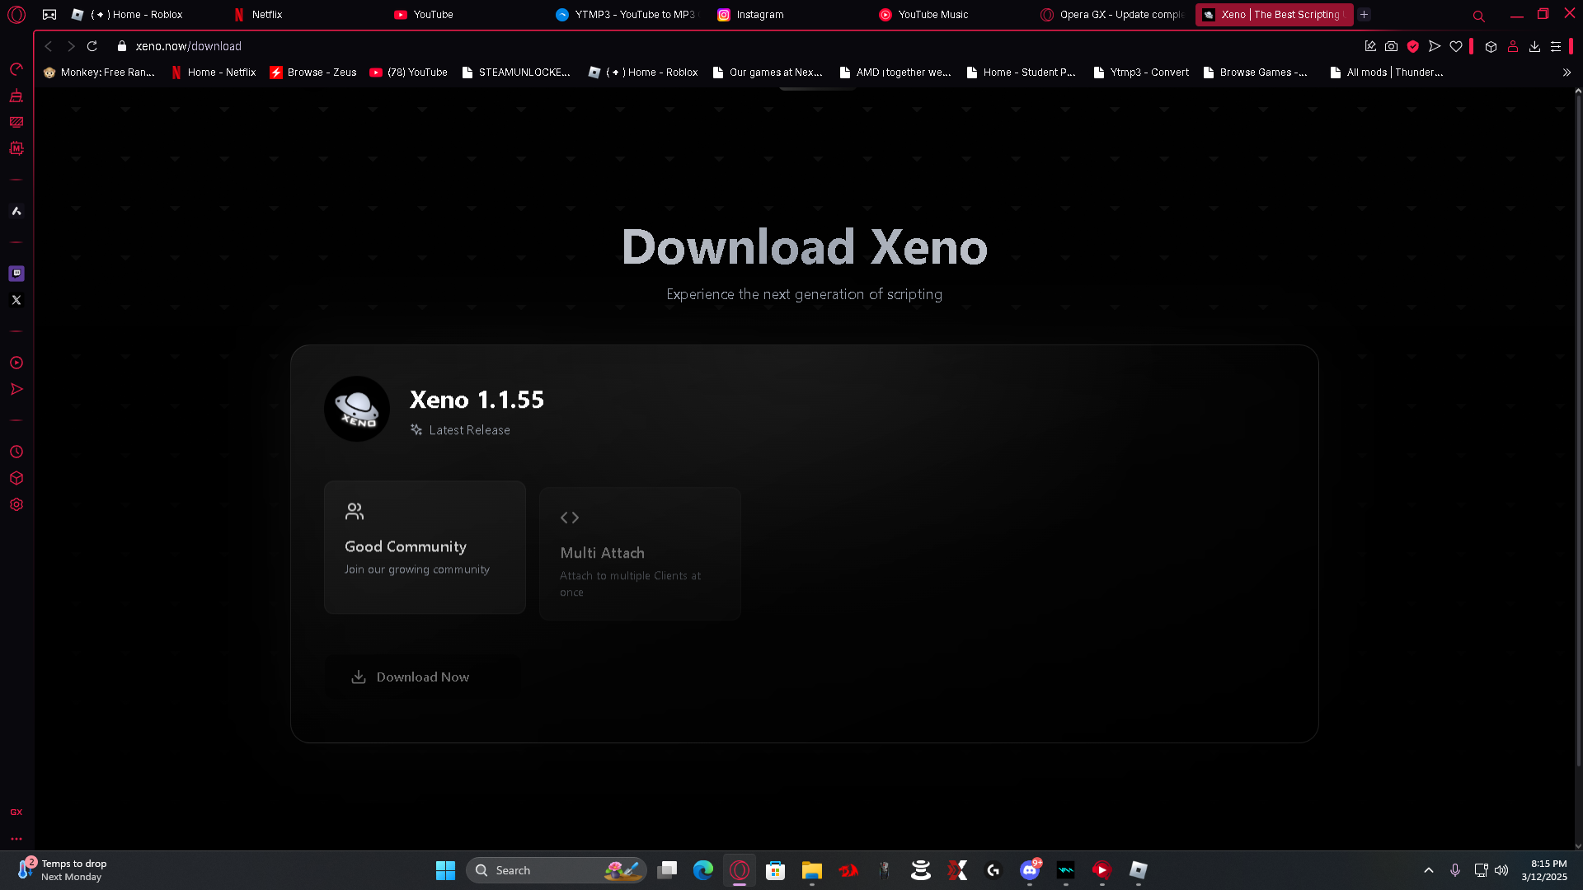Image resolution: width=1583 pixels, height=890 pixels.
Task: Open the toolbar extensions cube icon
Action: pyautogui.click(x=1491, y=46)
